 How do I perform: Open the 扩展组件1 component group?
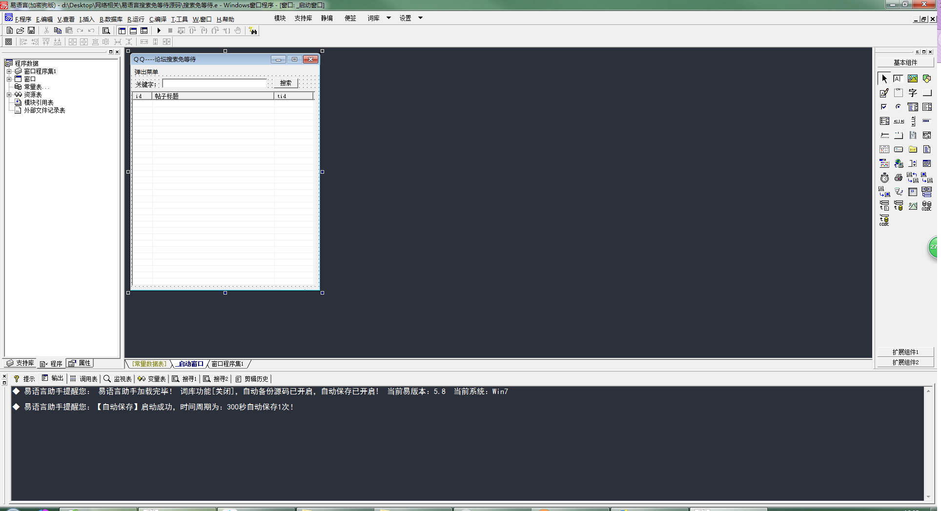[x=905, y=352]
